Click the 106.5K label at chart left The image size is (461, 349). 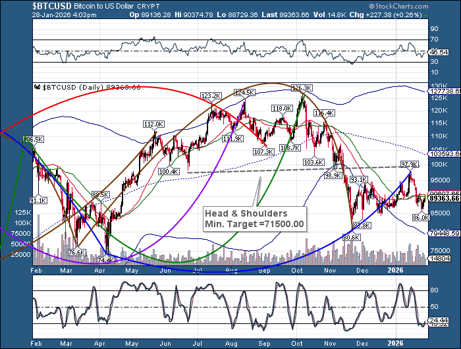[x=33, y=140]
